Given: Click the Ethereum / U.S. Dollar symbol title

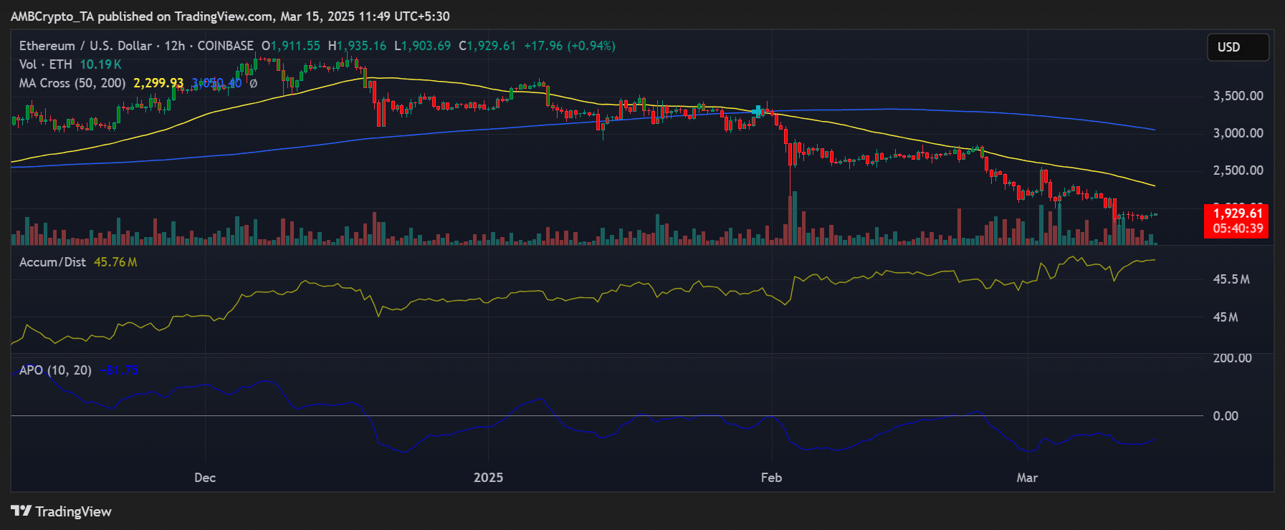Looking at the screenshot, I should (x=85, y=46).
